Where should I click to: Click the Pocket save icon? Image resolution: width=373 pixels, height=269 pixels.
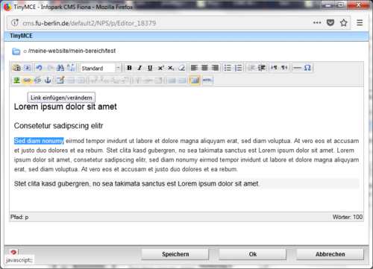[x=330, y=23]
